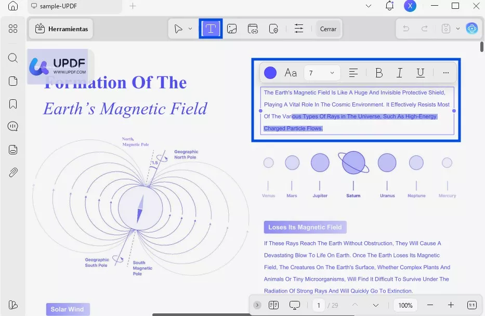The image size is (485, 316).
Task: Expand the save options dropdown arrow
Action: tap(458, 29)
